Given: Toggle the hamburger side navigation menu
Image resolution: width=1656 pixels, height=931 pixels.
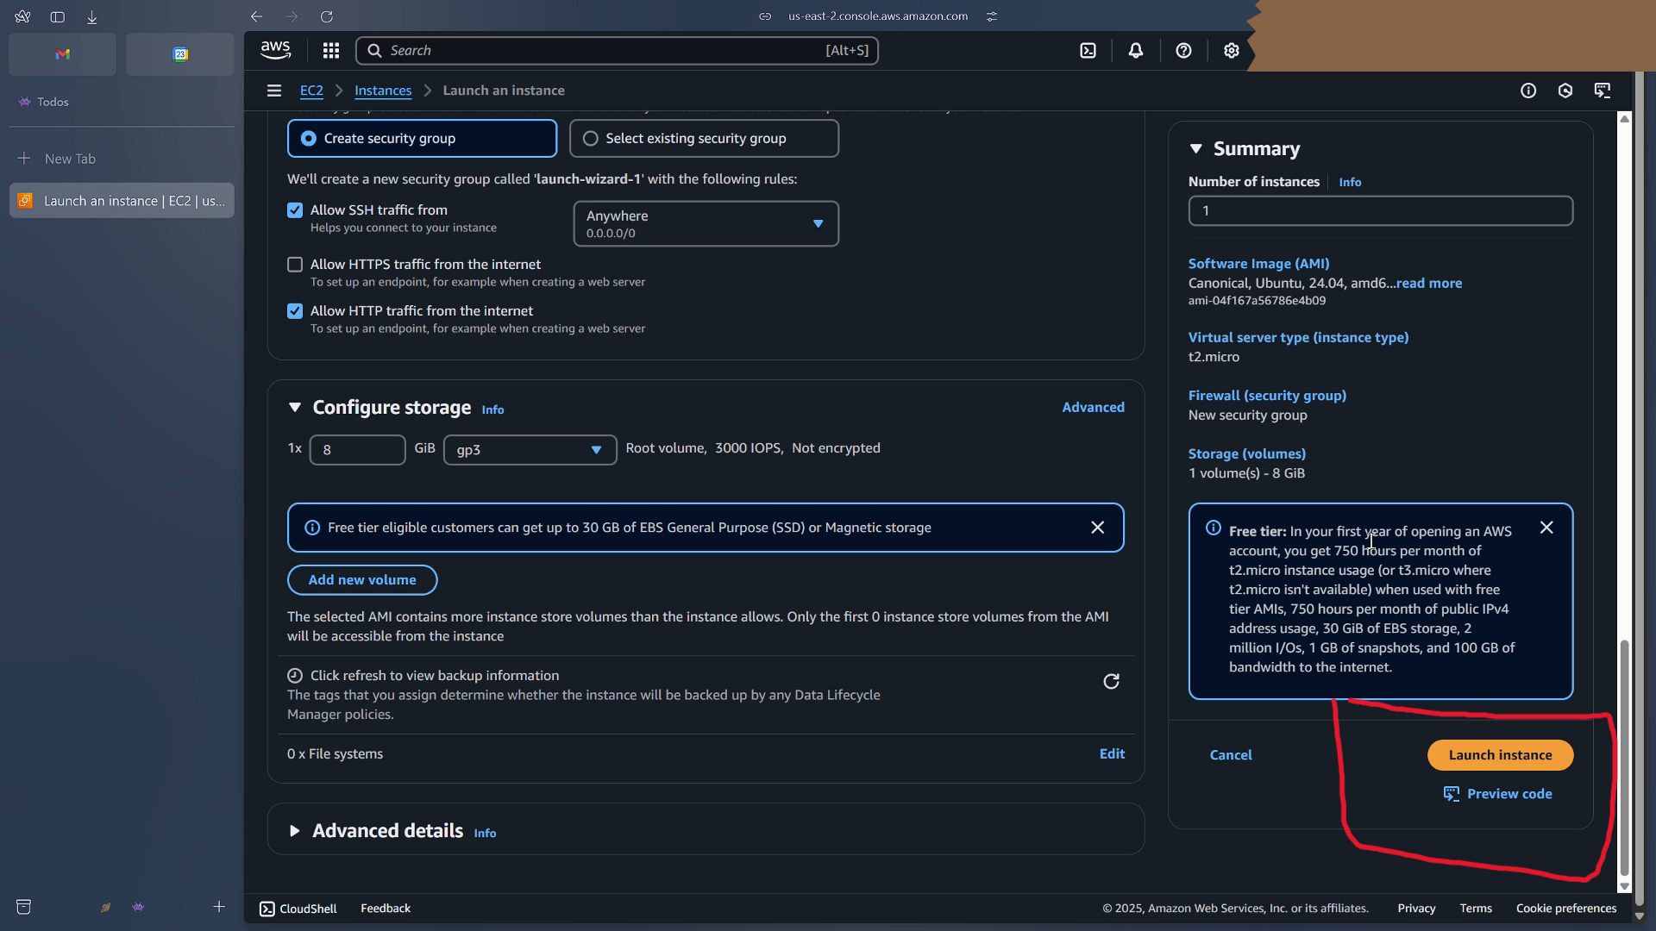Looking at the screenshot, I should click(274, 91).
